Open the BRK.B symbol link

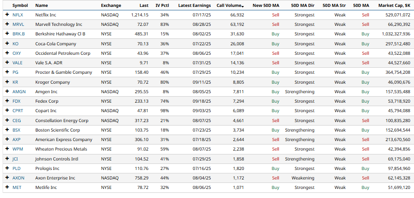coord(18,34)
